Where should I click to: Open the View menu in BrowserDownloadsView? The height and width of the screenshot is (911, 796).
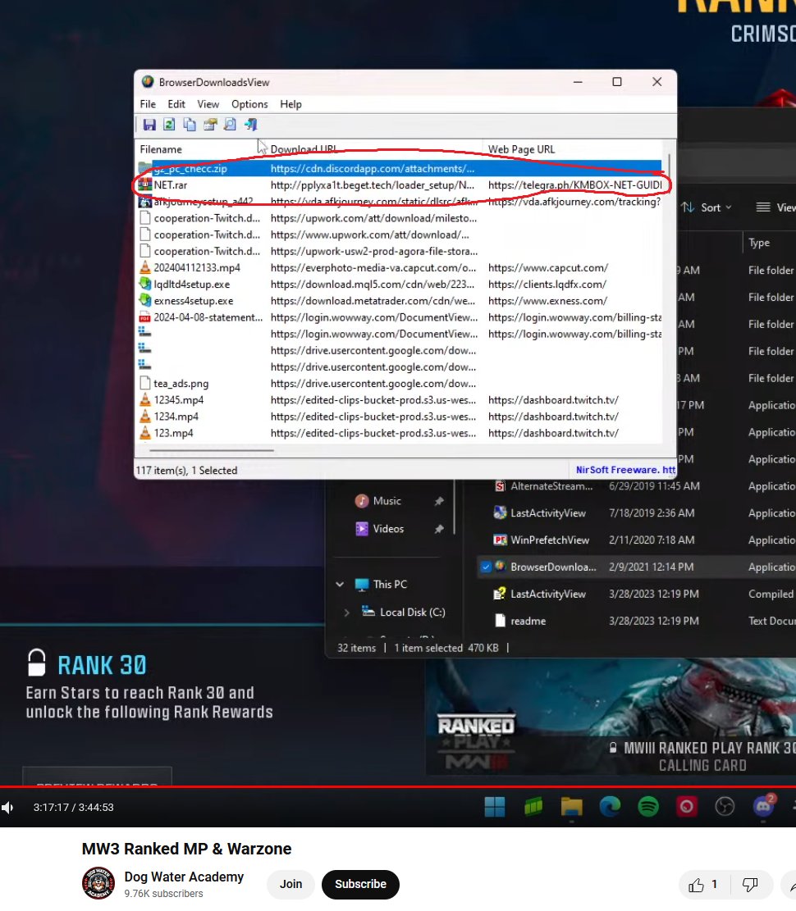[208, 104]
